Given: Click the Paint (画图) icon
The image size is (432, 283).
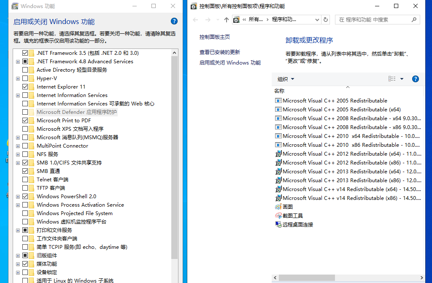Looking at the screenshot, I should (x=278, y=207).
